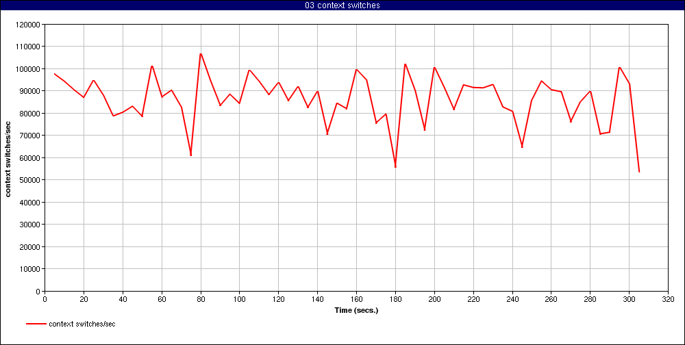Click the 140 x-axis tick label
This screenshot has height=345, width=685.
pos(317,298)
